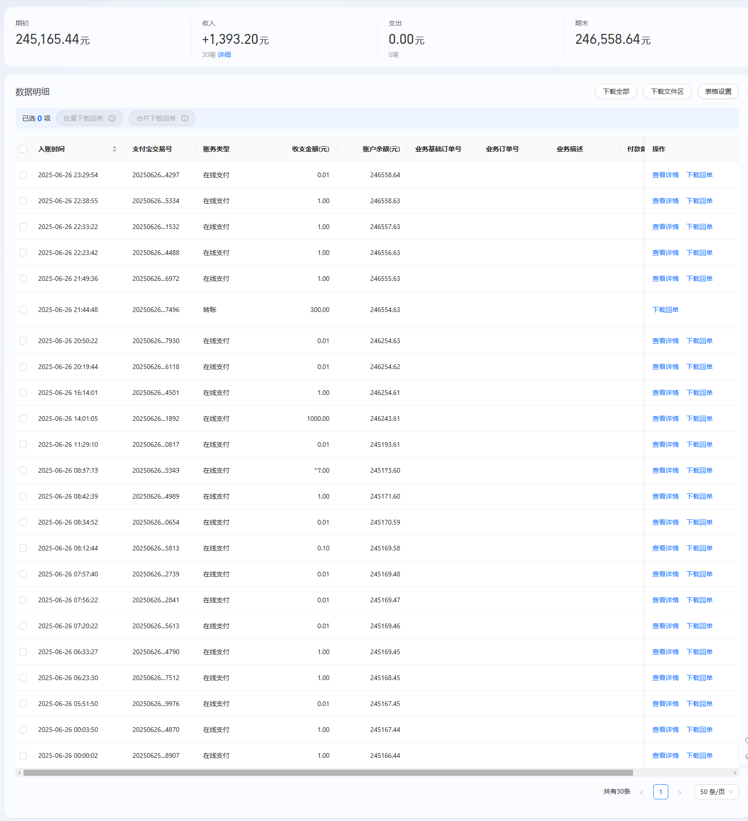Click horizontal scrollbar left arrow
This screenshot has width=748, height=821.
19,772
